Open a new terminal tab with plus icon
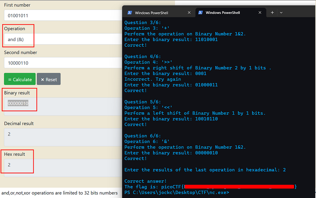Viewport: 316px width, 198px height. pos(272,12)
